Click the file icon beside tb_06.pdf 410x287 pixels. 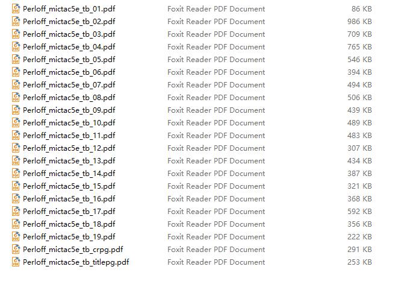tap(16, 72)
